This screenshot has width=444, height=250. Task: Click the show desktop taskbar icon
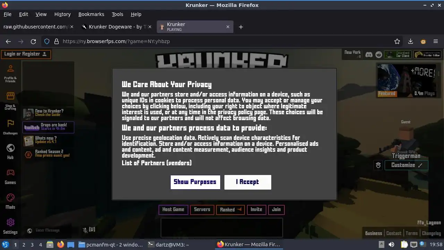[x=71, y=244]
